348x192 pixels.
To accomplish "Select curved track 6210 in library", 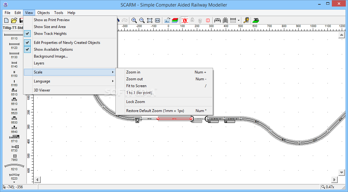I will (14, 167).
